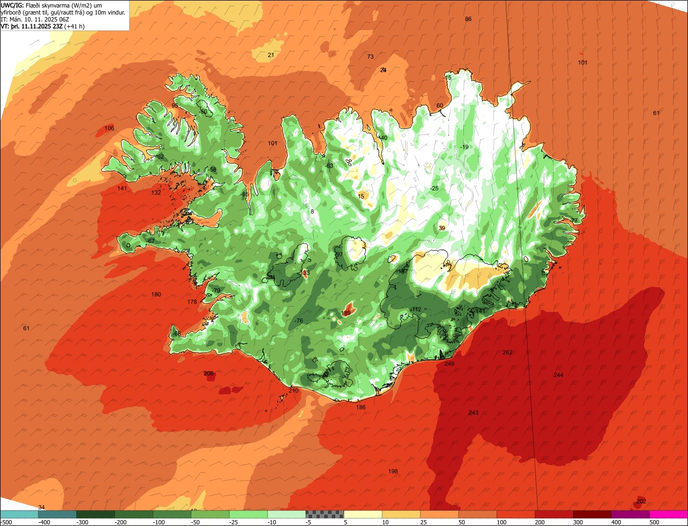Click the -63 value in northern Iceland
The image size is (688, 526).
coord(329,166)
